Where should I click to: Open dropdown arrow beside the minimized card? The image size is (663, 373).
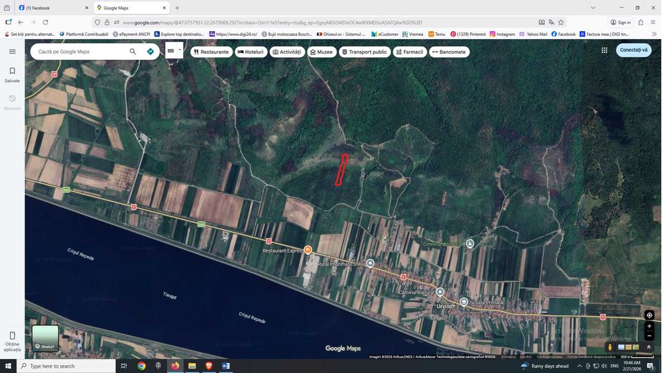coord(179,50)
